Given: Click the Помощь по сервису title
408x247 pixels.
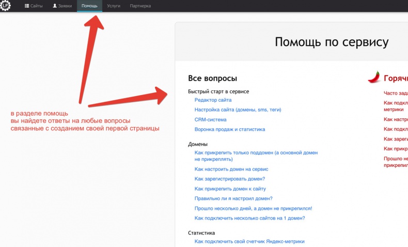Looking at the screenshot, I should click(x=332, y=42).
